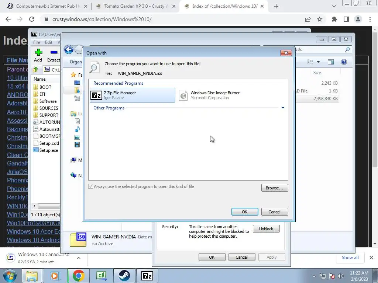Click Size column header in Explorer
Image resolution: width=378 pixels, height=283 pixels.
click(317, 73)
